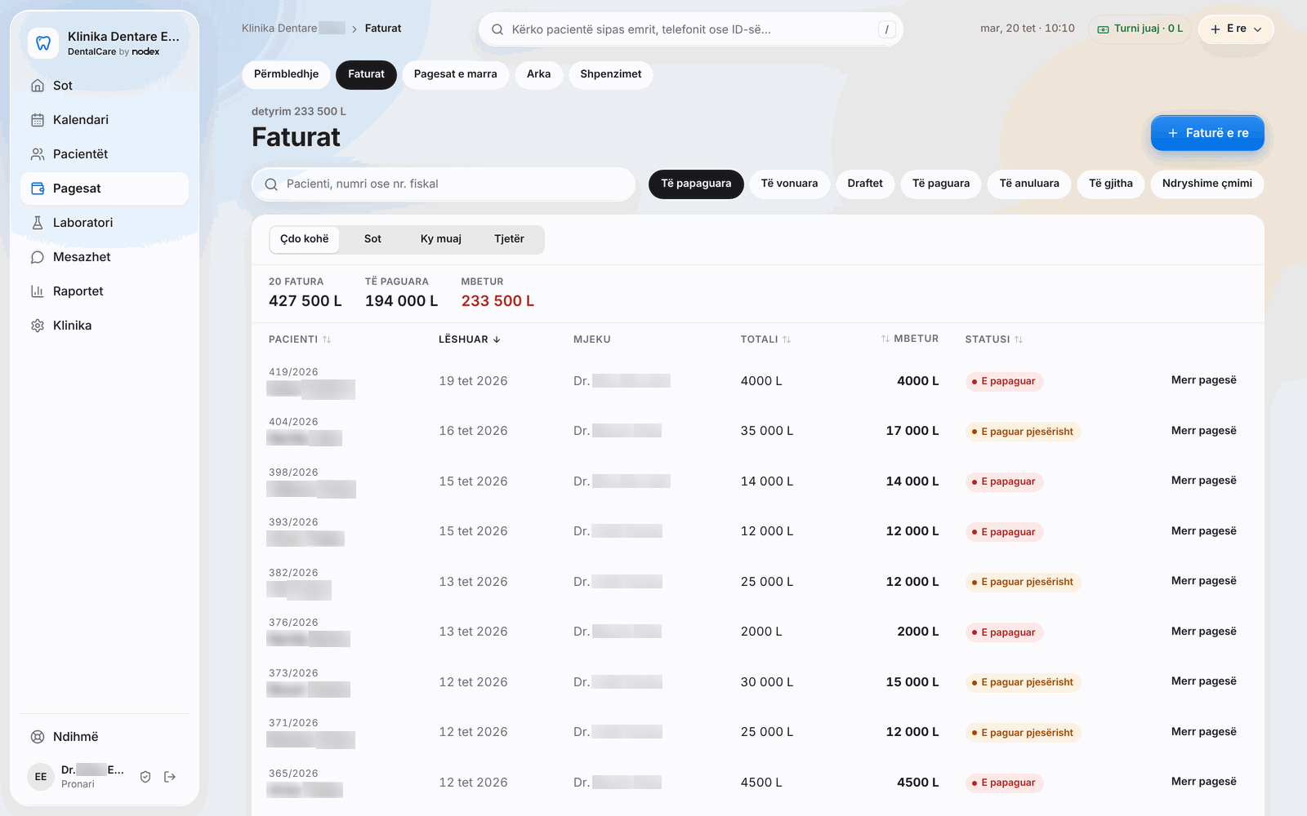Open Klinika settings

click(x=105, y=326)
